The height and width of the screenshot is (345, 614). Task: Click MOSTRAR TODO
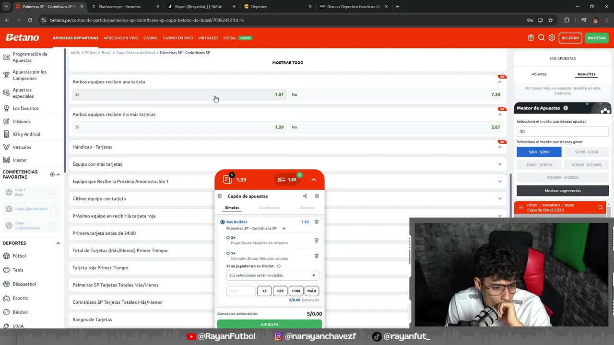pos(288,62)
